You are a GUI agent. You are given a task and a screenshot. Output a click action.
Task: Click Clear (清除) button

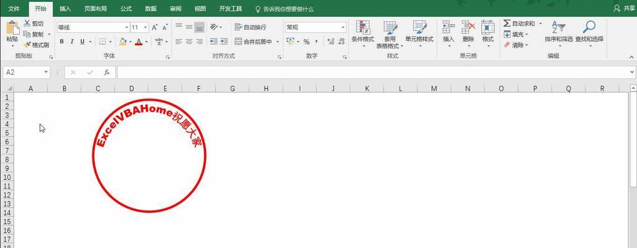coord(516,45)
